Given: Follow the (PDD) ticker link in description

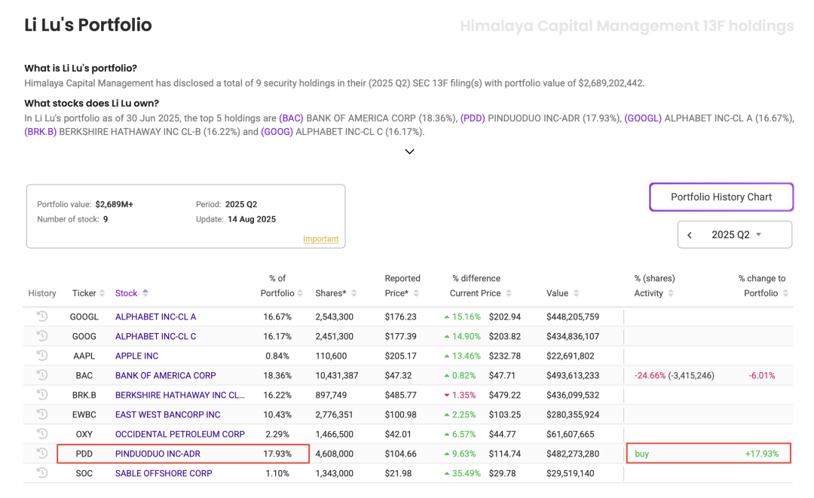Looking at the screenshot, I should pyautogui.click(x=473, y=118).
